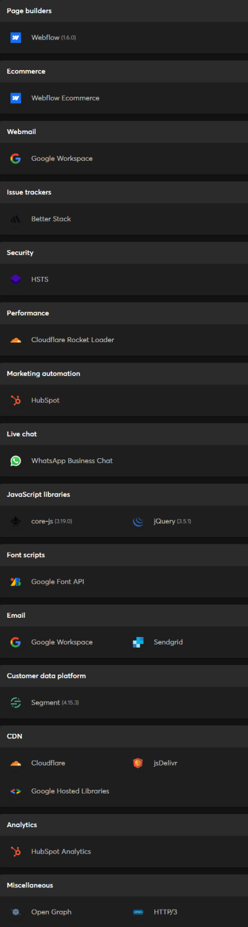
Task: Open the core-js technology link
Action: point(42,522)
